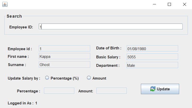Screen dimensions: 192x108
Task: Click the empty Percentage input box
Action: pyautogui.click(x=59, y=91)
